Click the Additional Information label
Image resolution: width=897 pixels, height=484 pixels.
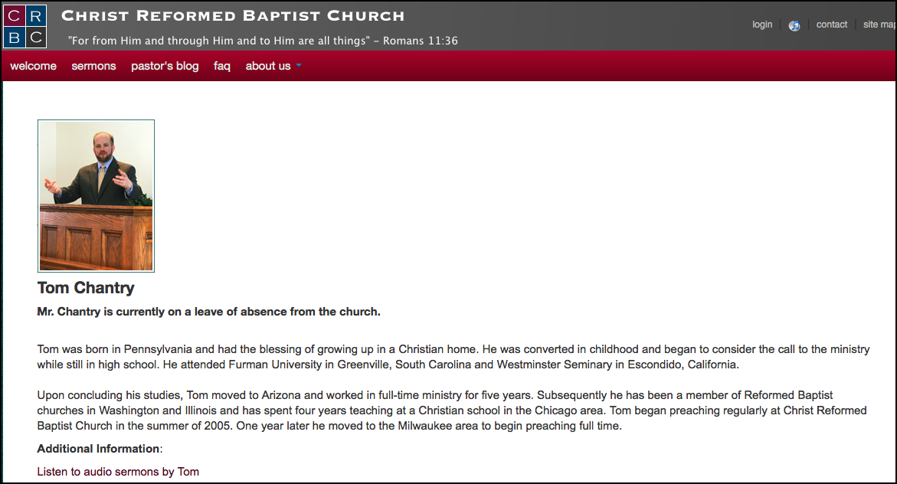(98, 449)
